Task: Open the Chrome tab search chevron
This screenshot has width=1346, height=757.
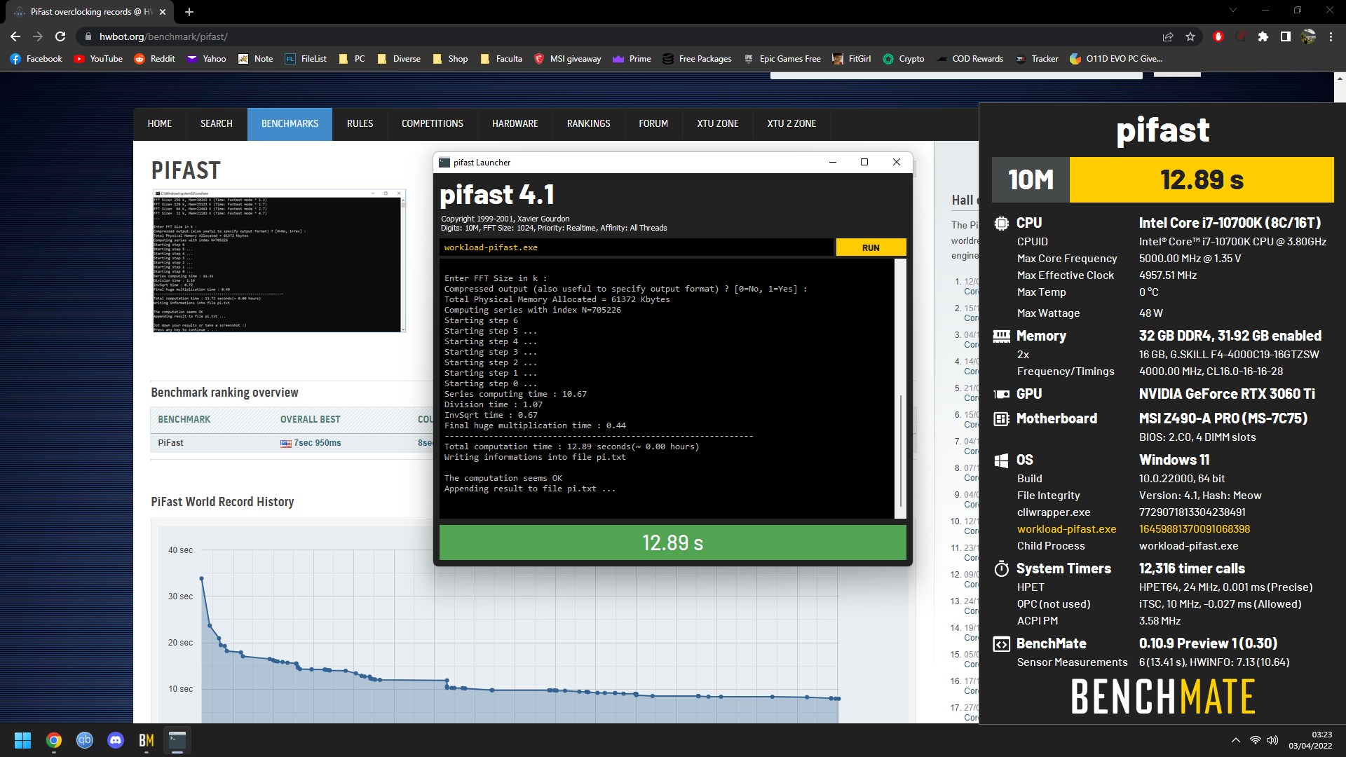Action: coord(1233,11)
